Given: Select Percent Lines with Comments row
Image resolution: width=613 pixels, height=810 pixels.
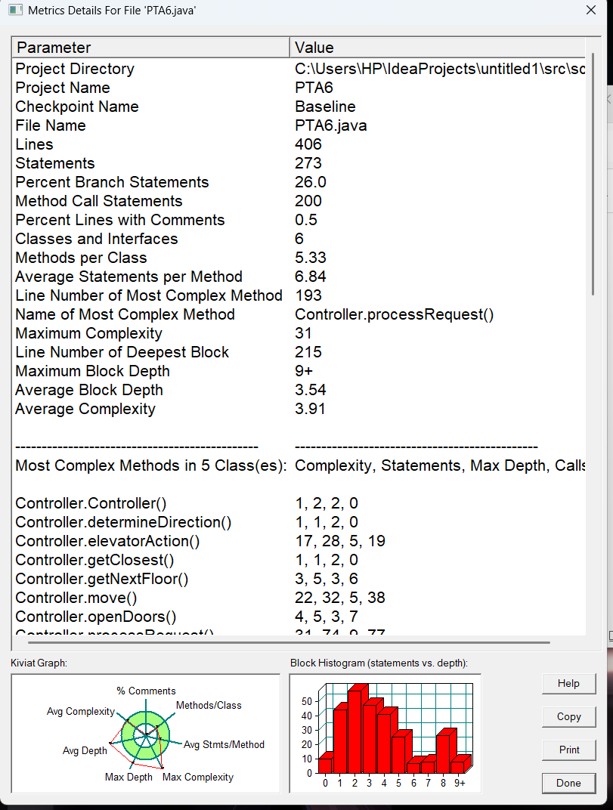Looking at the screenshot, I should 299,220.
